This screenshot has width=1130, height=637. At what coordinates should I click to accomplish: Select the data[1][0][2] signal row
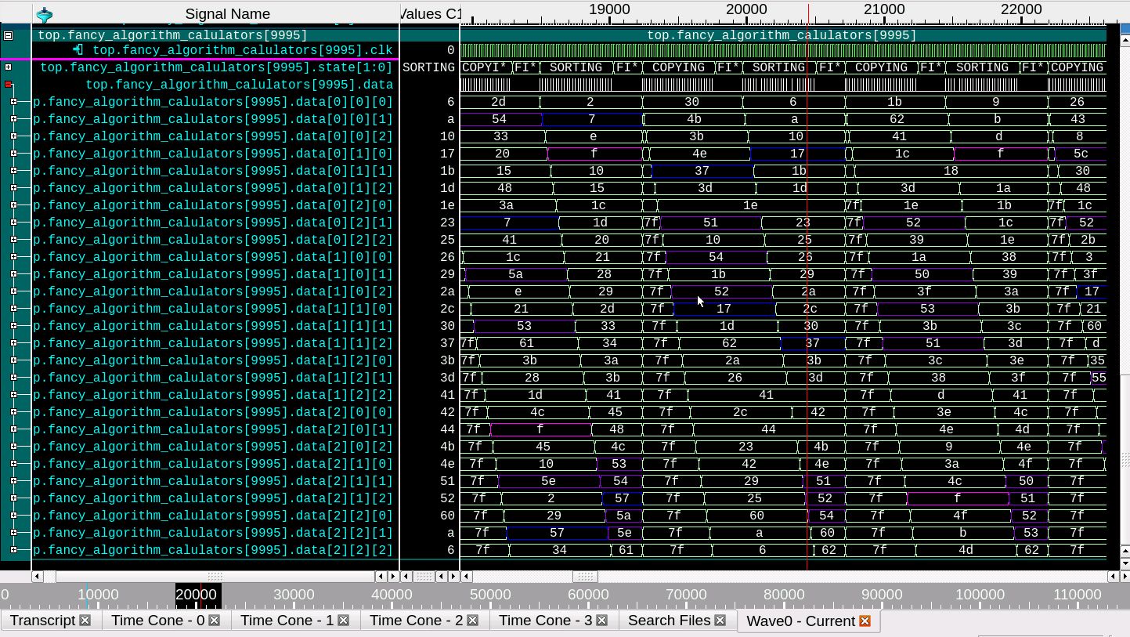pyautogui.click(x=211, y=291)
